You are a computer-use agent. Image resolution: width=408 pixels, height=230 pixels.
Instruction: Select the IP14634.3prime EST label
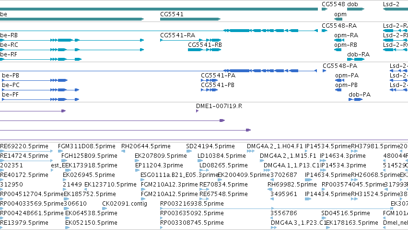[343, 156]
